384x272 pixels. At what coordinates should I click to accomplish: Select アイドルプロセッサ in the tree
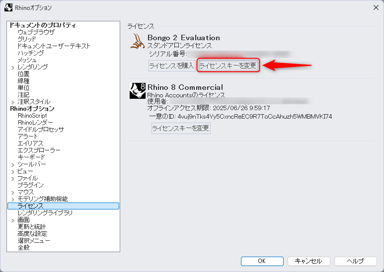(41, 130)
